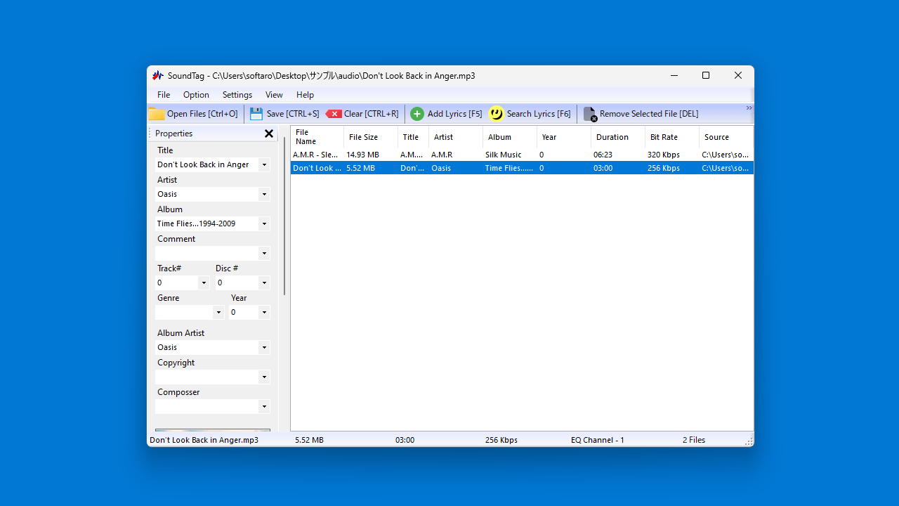Image resolution: width=899 pixels, height=506 pixels.
Task: Open the Help menu
Action: click(x=305, y=95)
